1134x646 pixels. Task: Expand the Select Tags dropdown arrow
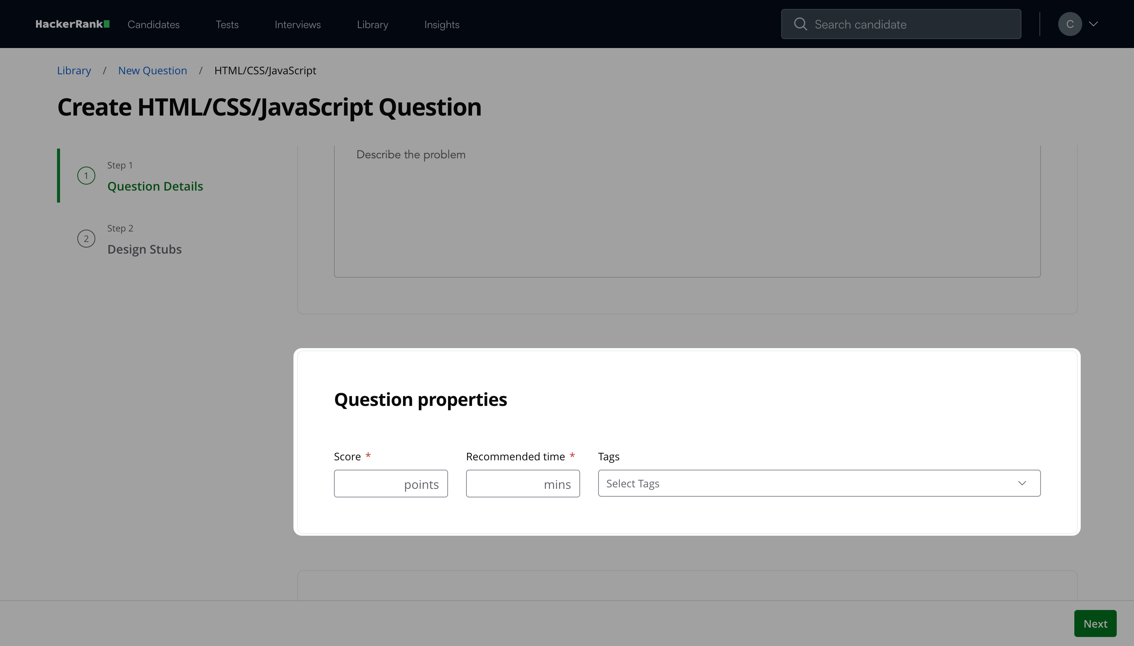point(1022,483)
